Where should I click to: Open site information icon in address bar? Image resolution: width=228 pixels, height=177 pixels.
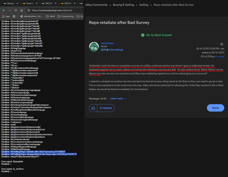pyautogui.click(x=29, y=10)
